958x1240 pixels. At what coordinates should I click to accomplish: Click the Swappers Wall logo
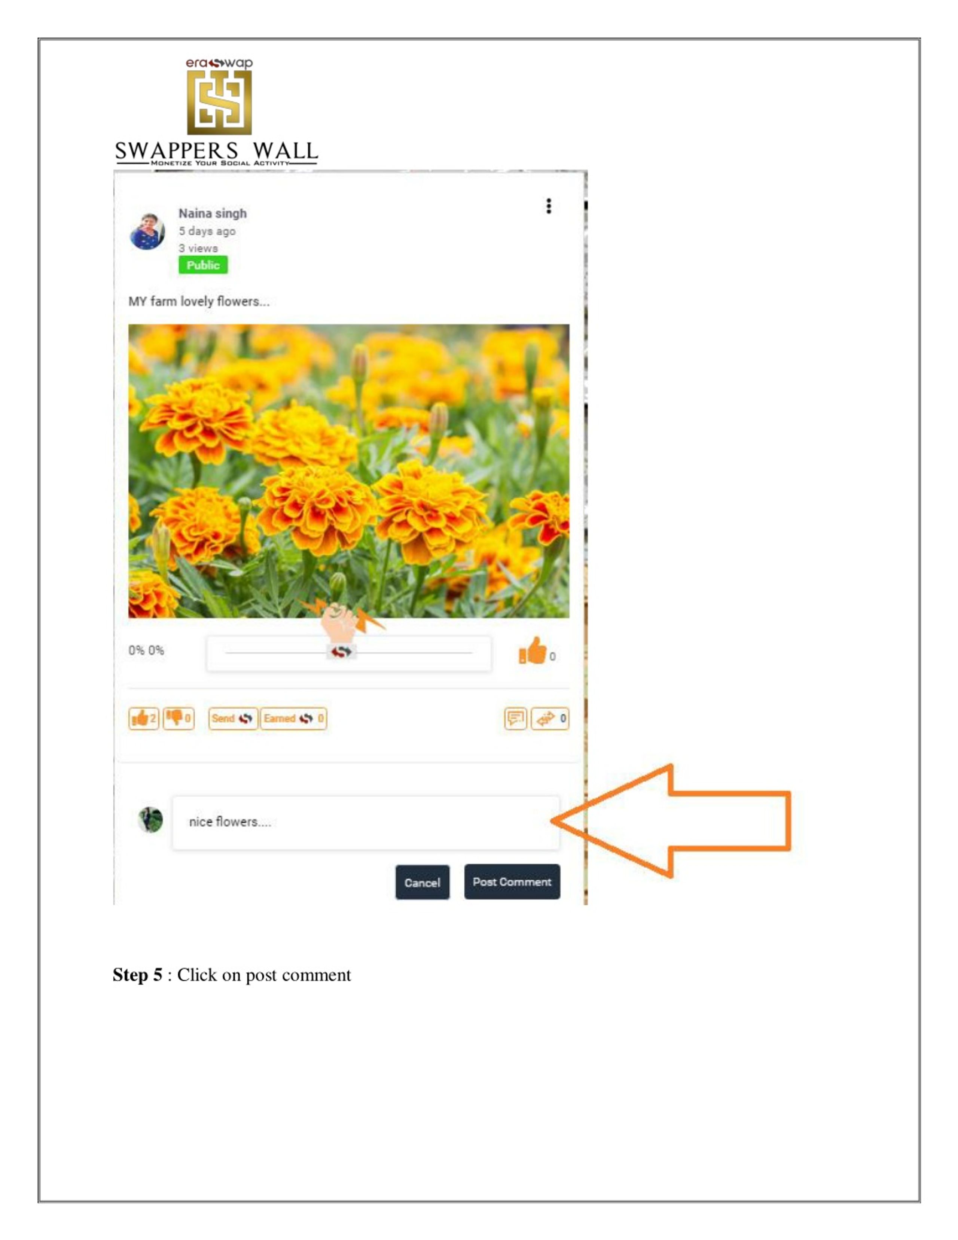click(x=216, y=111)
